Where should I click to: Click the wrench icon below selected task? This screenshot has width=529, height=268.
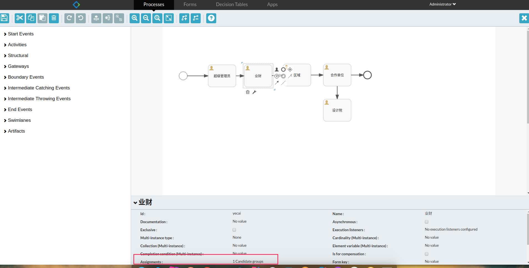pyautogui.click(x=254, y=92)
